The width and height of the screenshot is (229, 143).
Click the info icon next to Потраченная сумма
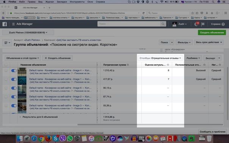coord(128,65)
